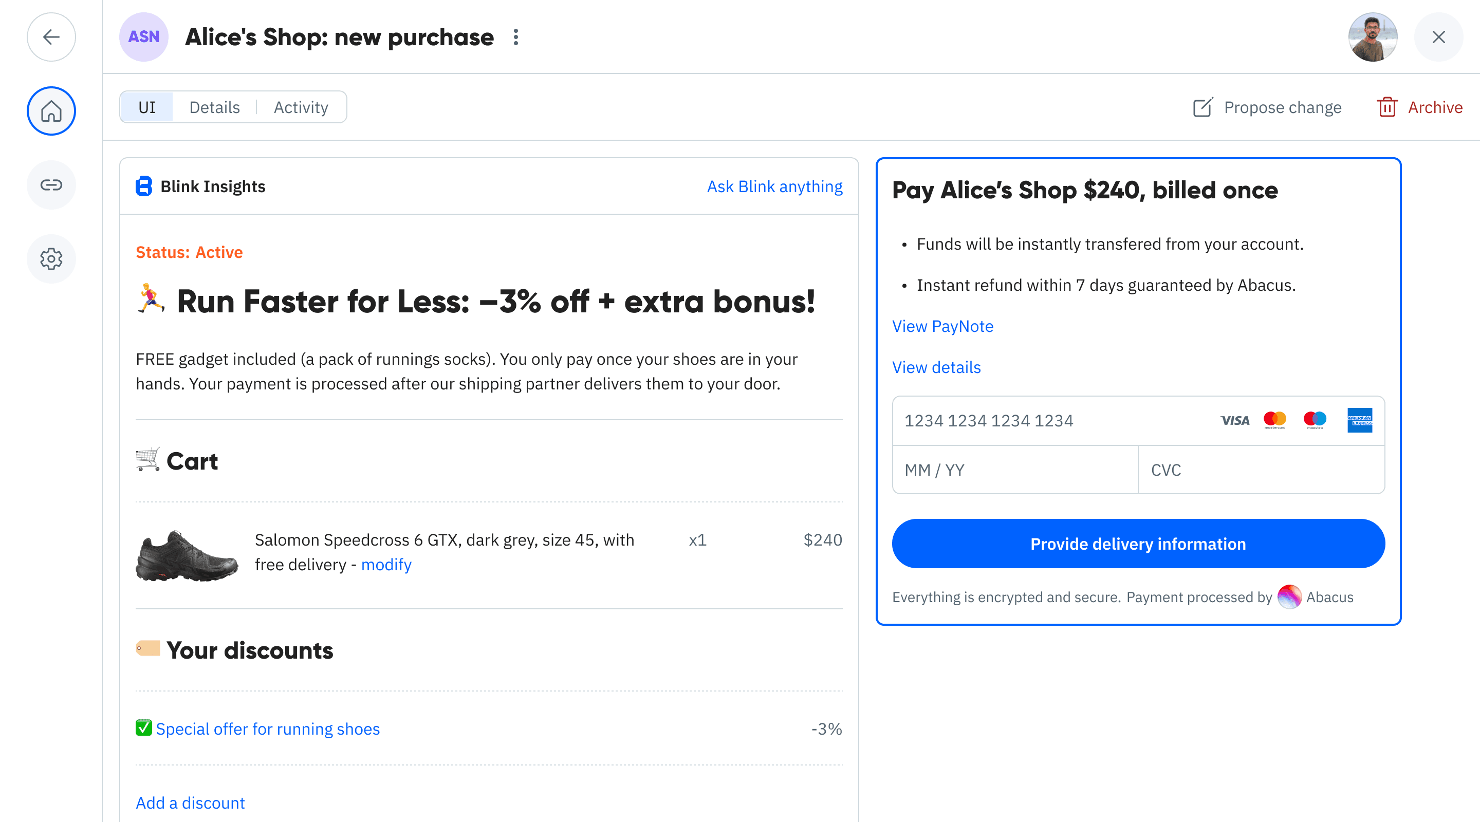
Task: Switch to the Details tab
Action: click(x=214, y=107)
